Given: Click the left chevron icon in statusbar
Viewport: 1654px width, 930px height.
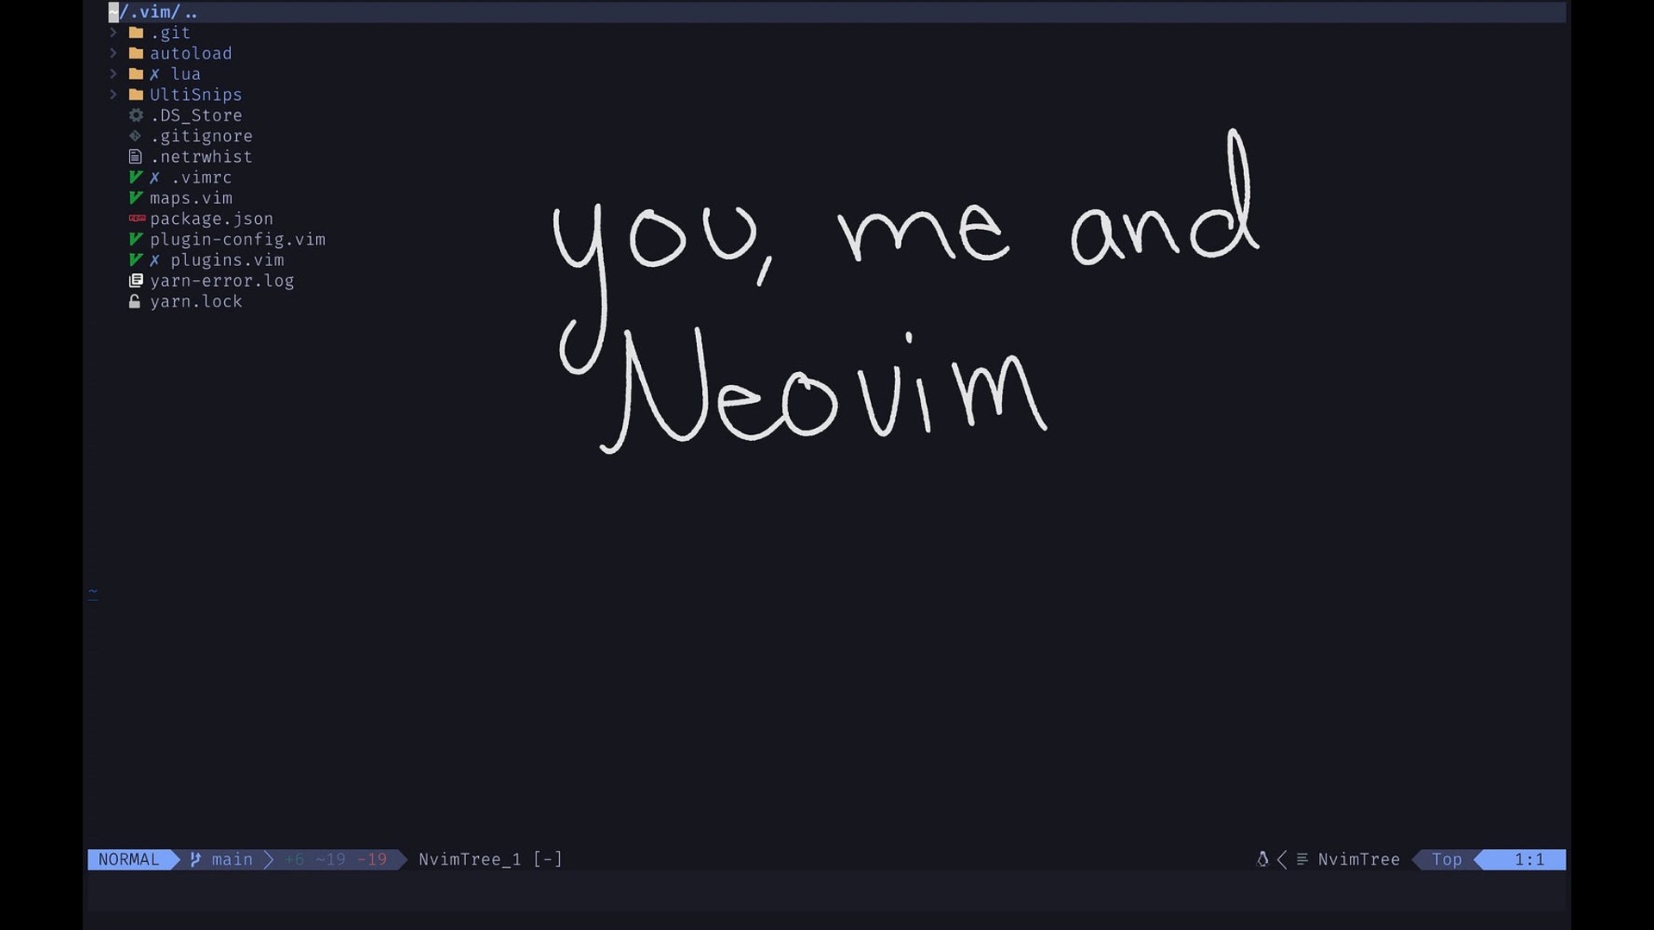Looking at the screenshot, I should (1281, 859).
